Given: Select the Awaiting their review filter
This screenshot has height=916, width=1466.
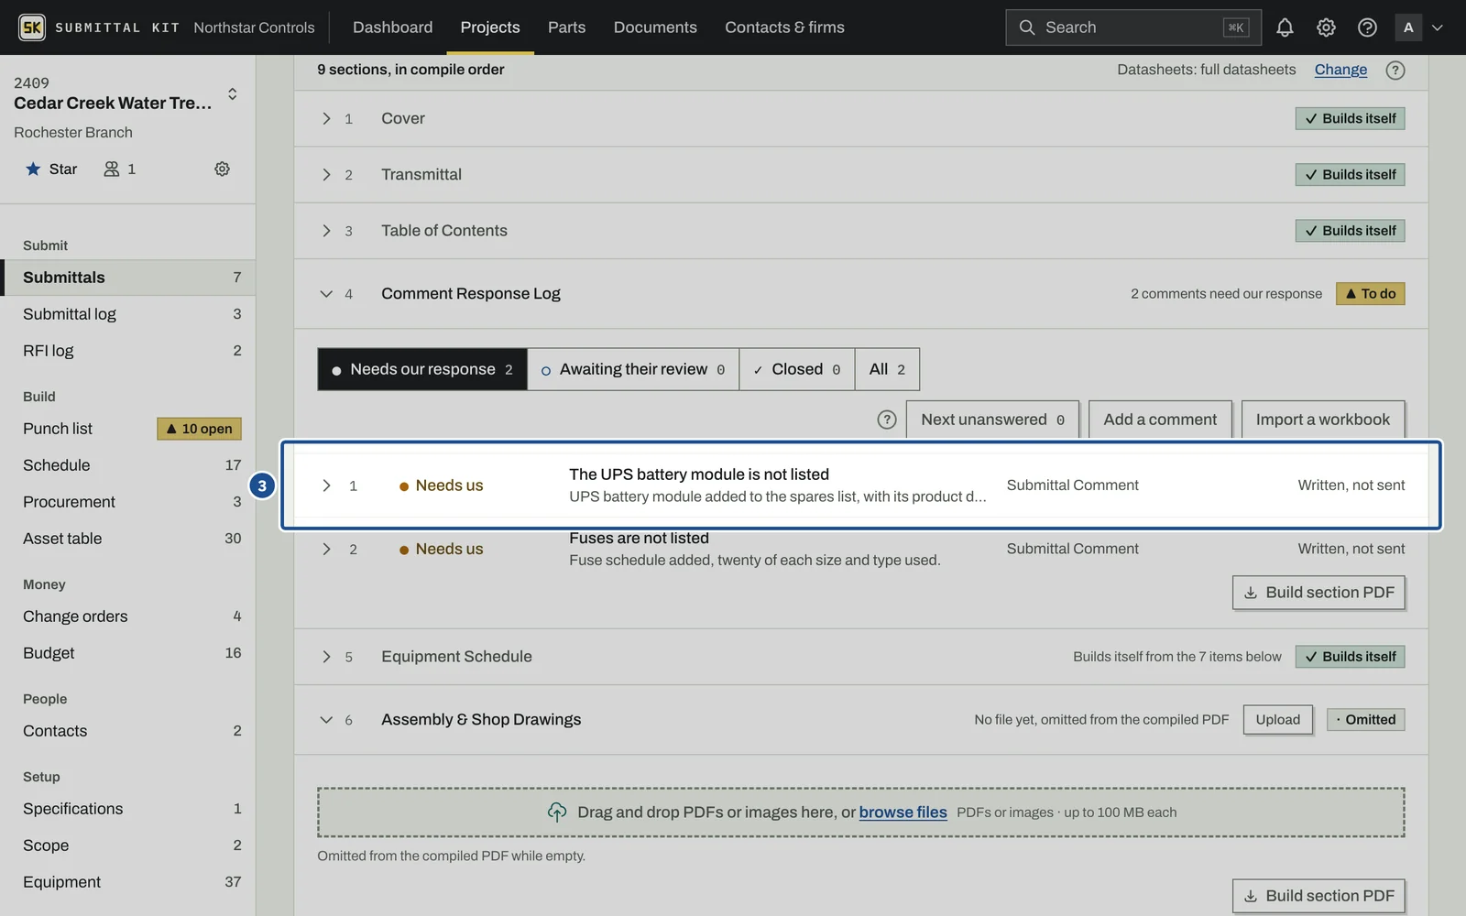Looking at the screenshot, I should tap(633, 369).
